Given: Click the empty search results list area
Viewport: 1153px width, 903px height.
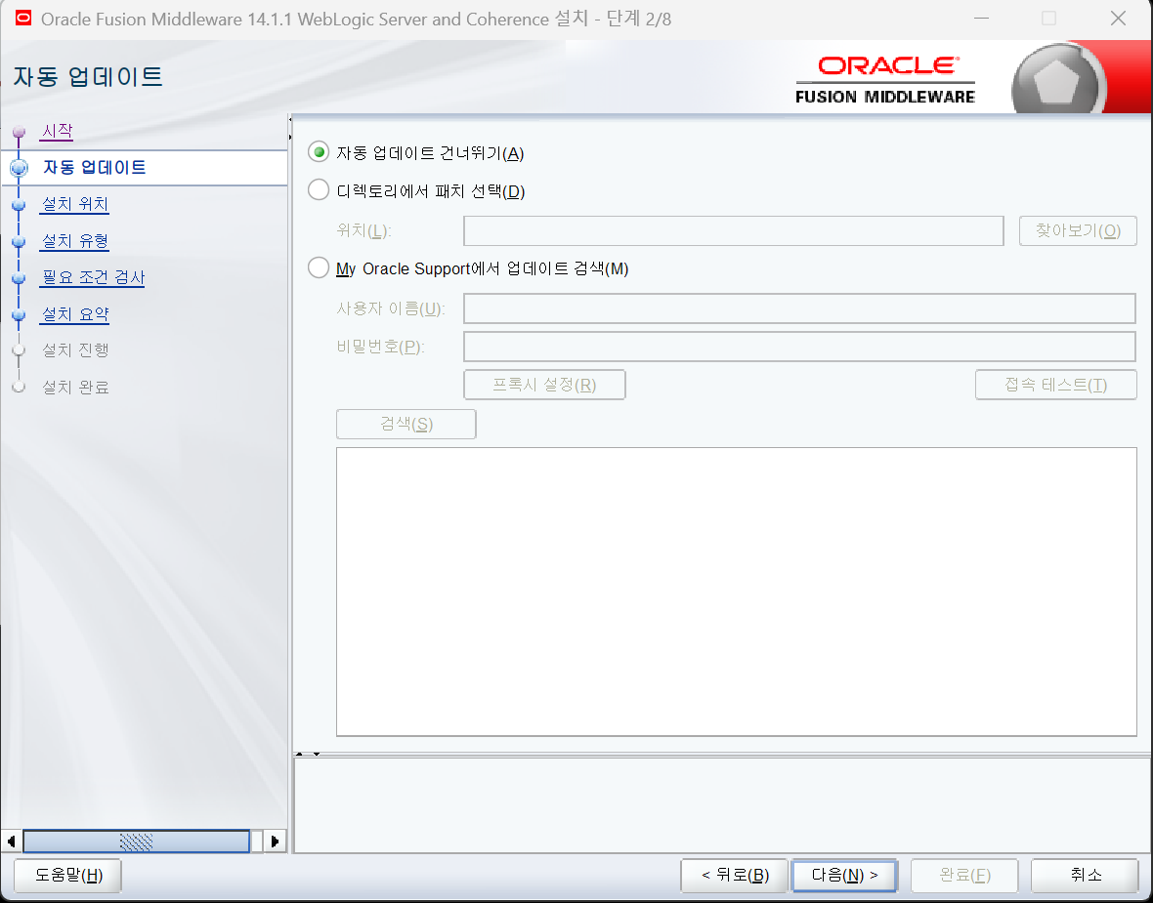Looking at the screenshot, I should (x=736, y=592).
